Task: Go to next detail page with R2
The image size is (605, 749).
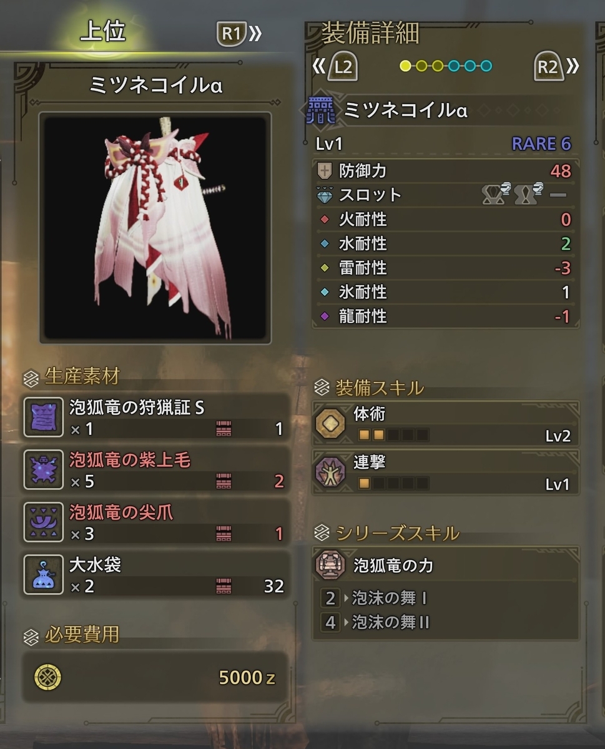Action: click(x=556, y=67)
